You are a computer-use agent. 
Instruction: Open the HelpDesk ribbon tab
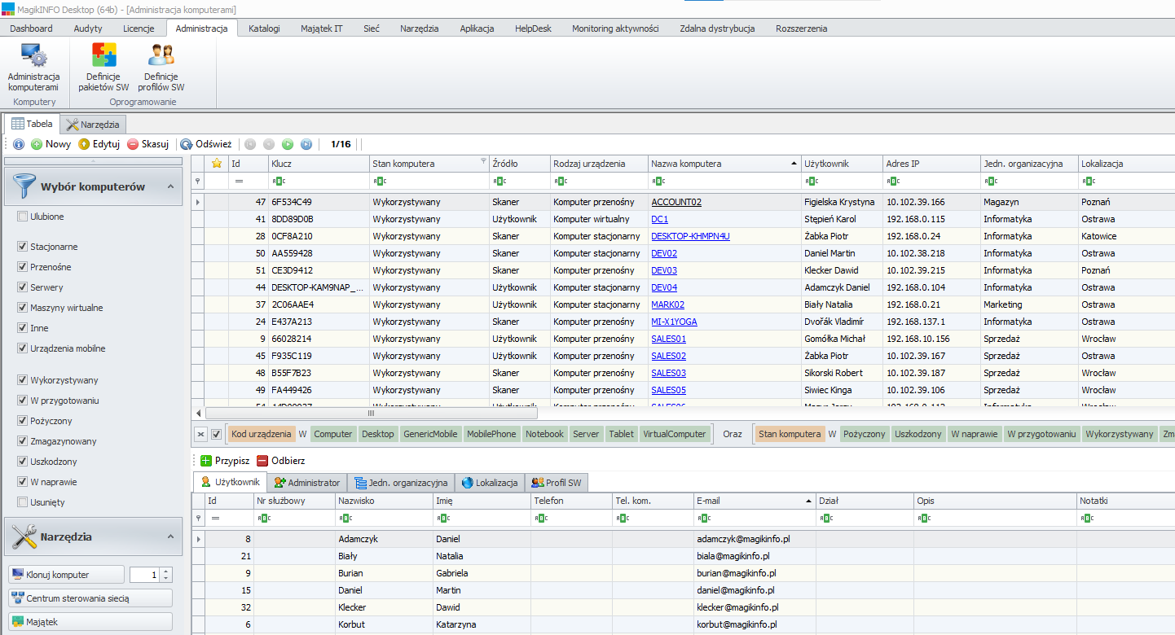click(533, 28)
